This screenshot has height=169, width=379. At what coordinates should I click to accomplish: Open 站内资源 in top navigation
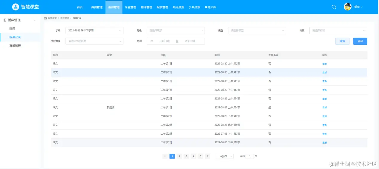tap(178, 7)
